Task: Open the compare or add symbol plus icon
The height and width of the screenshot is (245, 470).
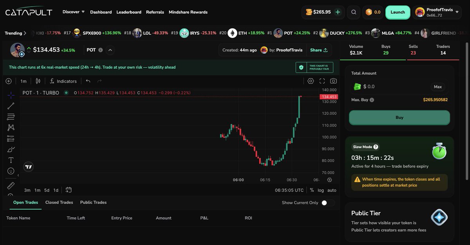Action: pos(9,81)
